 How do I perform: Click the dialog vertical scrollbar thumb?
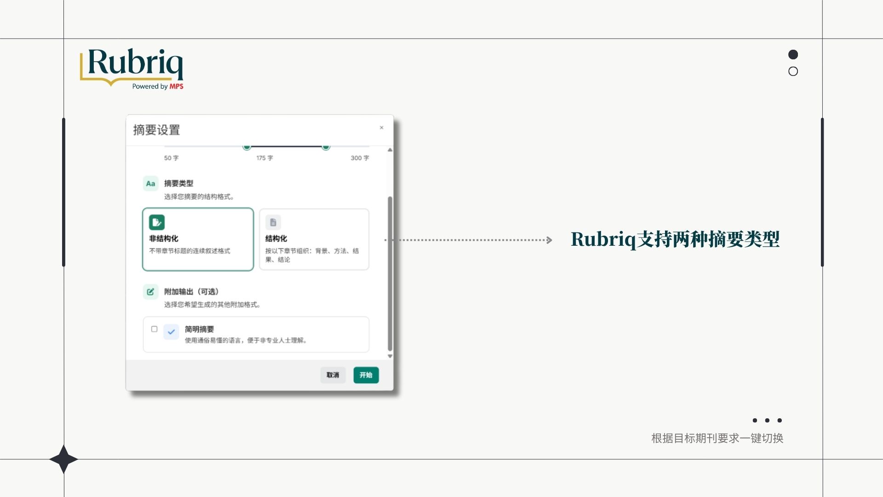[x=390, y=274]
